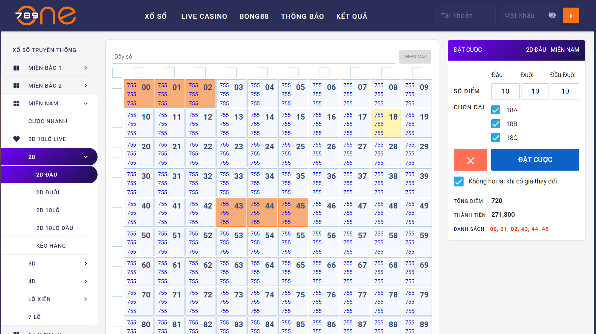The width and height of the screenshot is (596, 334).
Task: Open the Live Casino menu
Action: 204,16
